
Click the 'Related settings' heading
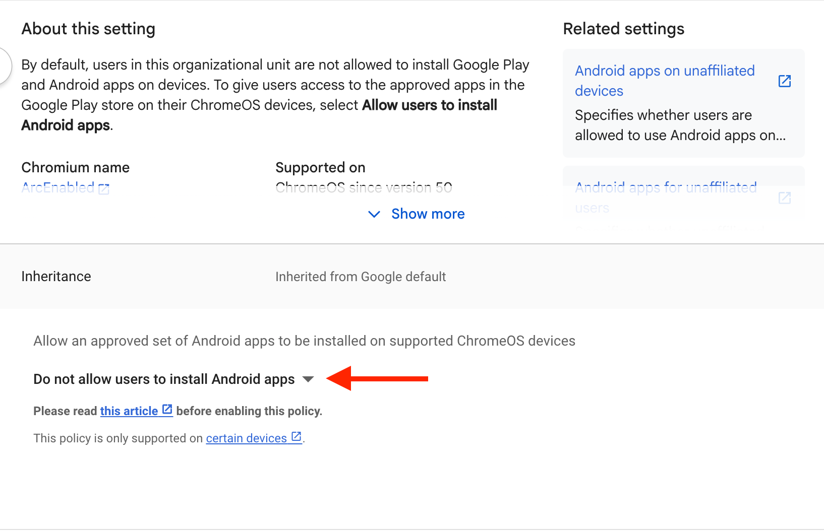(623, 29)
